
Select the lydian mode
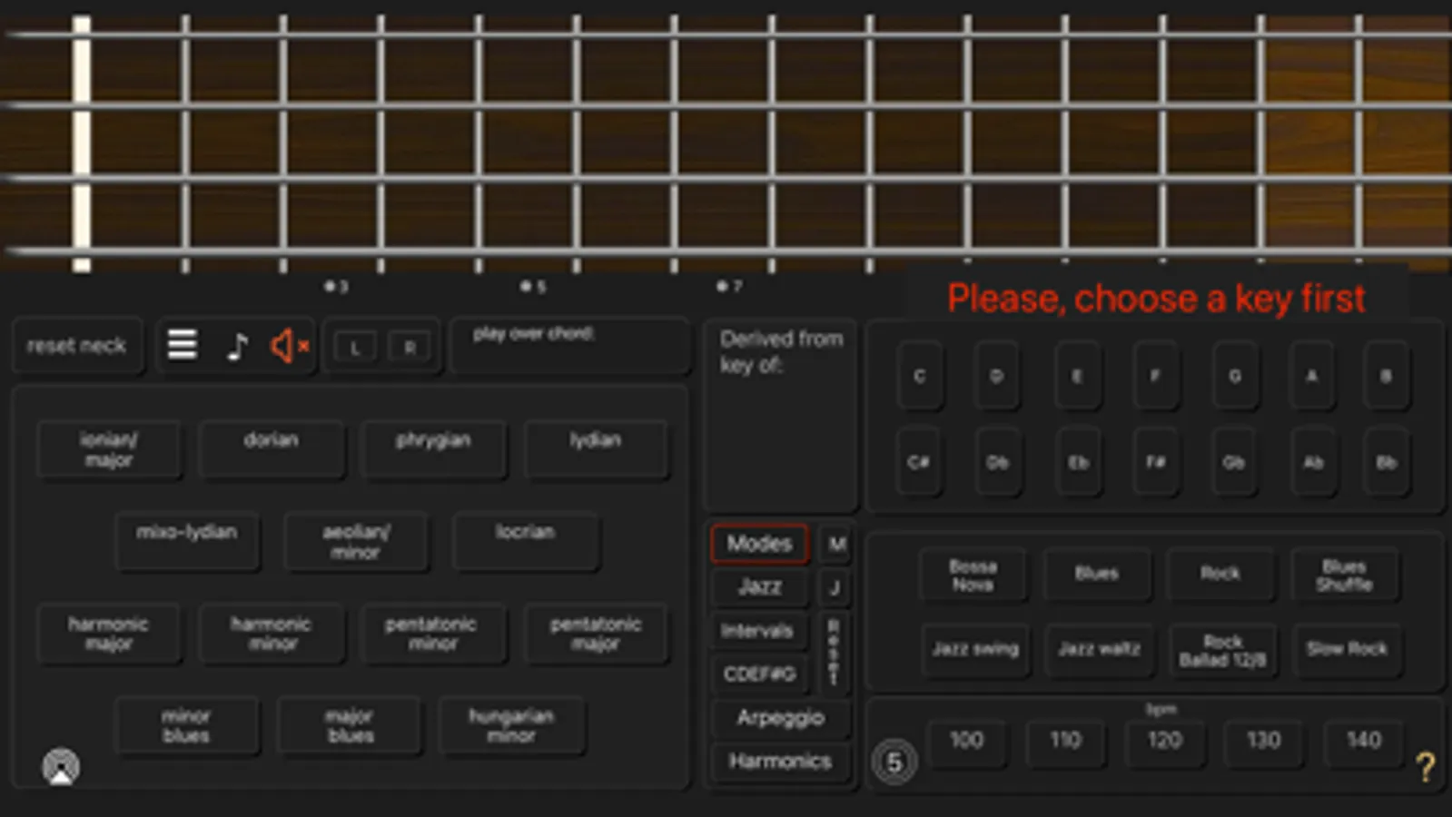tap(596, 450)
